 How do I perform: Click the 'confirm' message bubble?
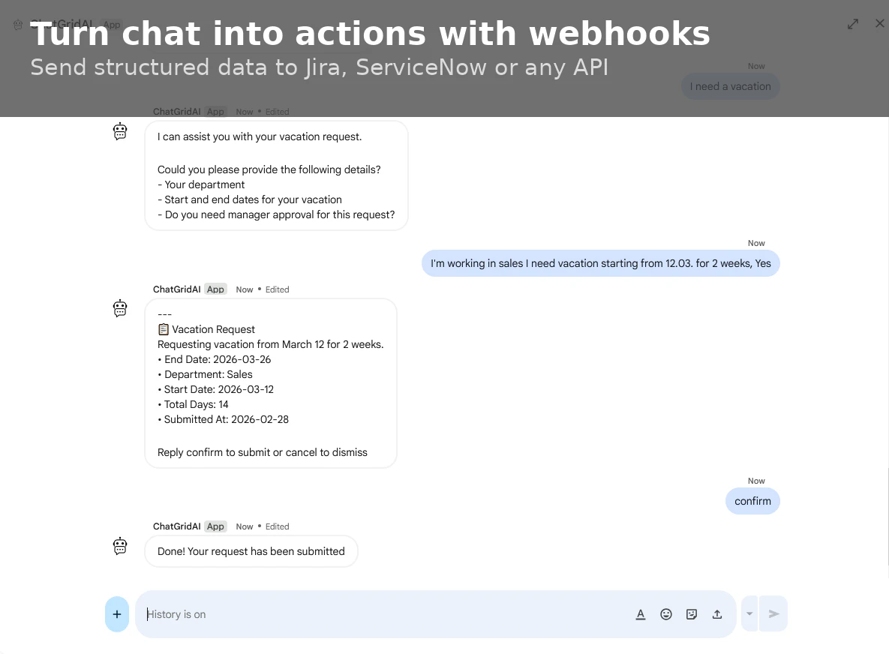point(752,501)
